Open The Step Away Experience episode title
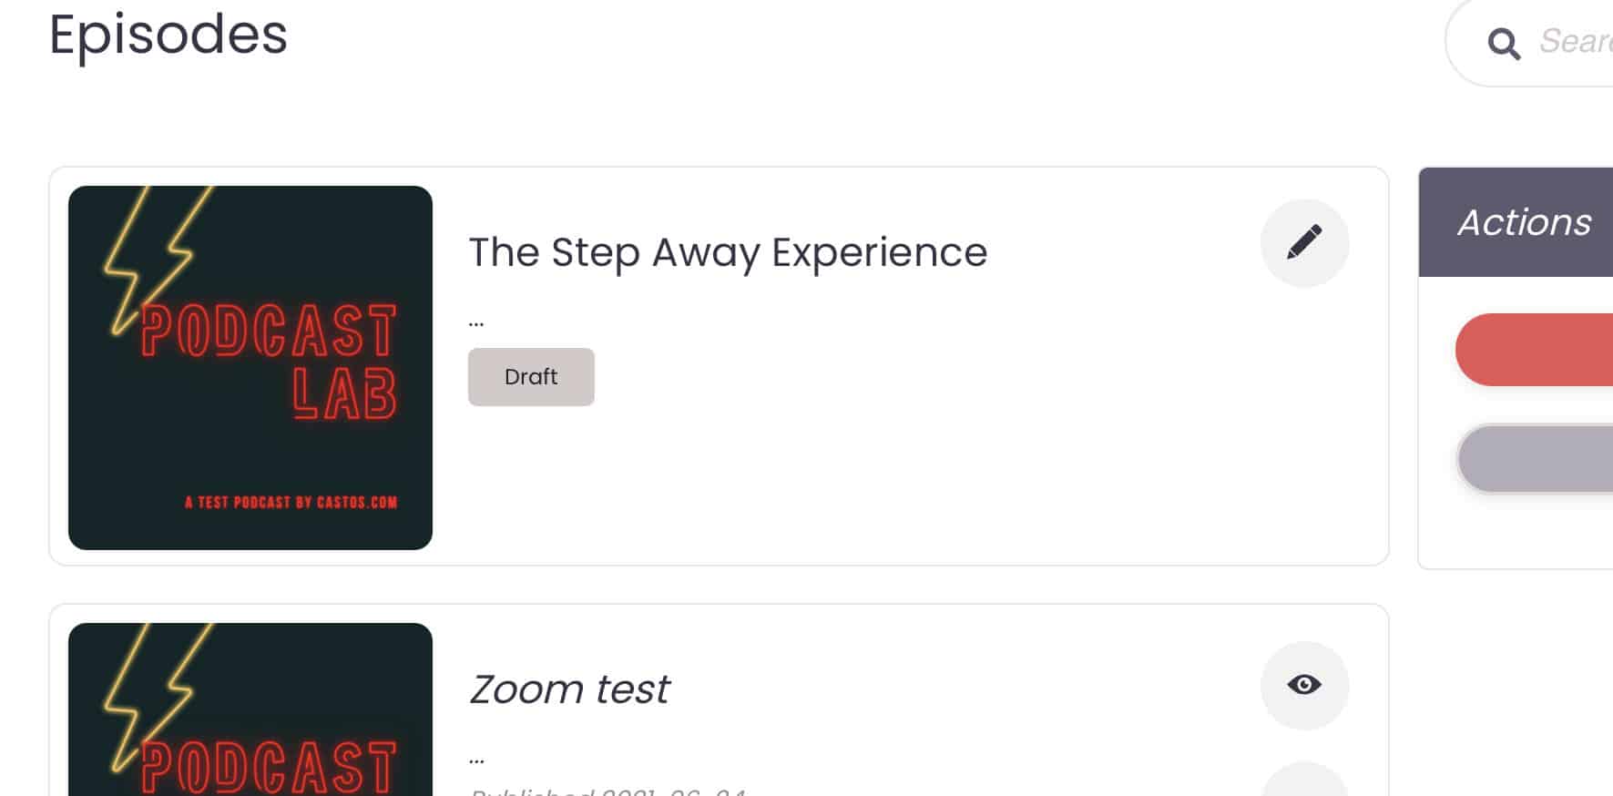The image size is (1613, 796). [728, 252]
